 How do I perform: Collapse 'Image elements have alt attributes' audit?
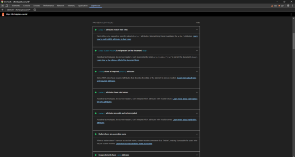[x=197, y=155]
